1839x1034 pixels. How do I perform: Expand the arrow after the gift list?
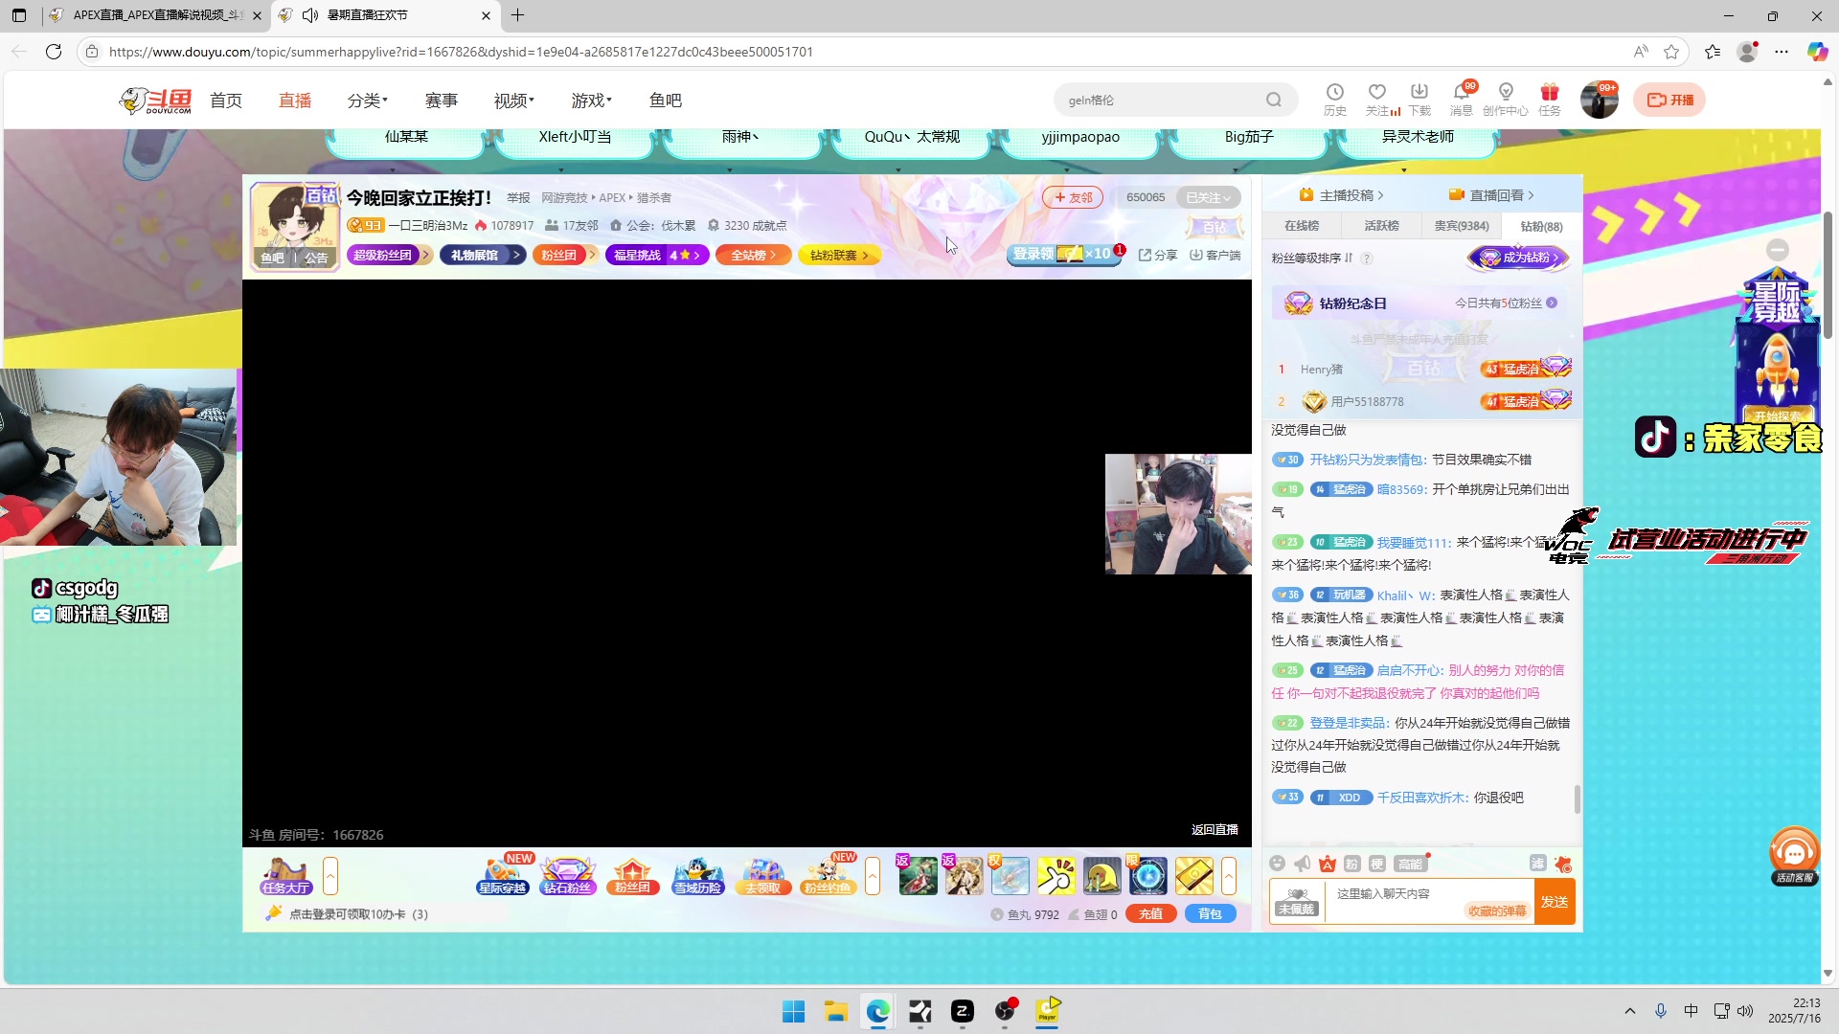(x=1229, y=876)
